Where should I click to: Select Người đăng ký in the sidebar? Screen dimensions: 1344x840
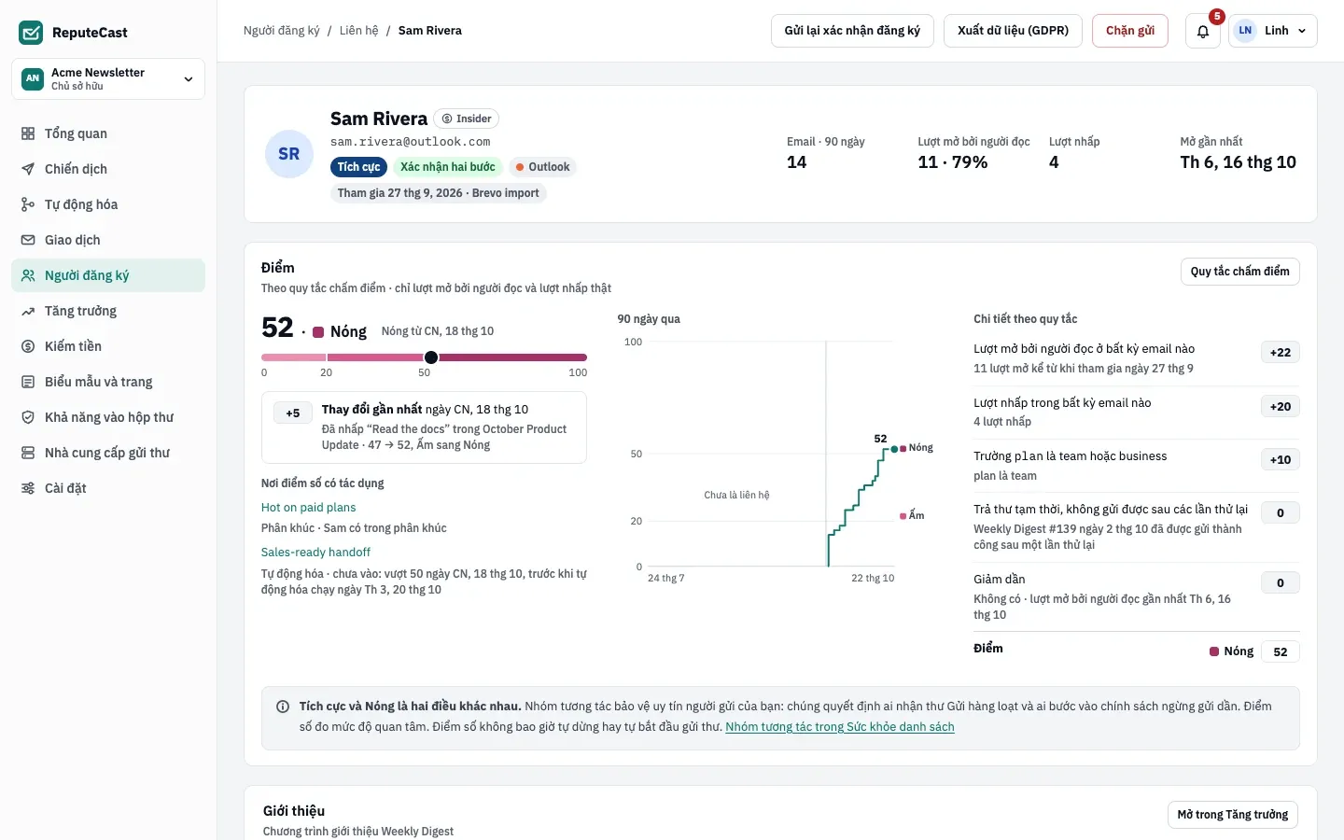tap(108, 275)
